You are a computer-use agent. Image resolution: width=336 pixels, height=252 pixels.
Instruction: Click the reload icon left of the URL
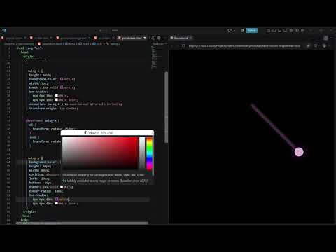(x=183, y=46)
